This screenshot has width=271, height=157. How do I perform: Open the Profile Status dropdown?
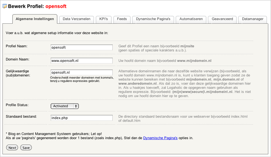[x=65, y=106]
